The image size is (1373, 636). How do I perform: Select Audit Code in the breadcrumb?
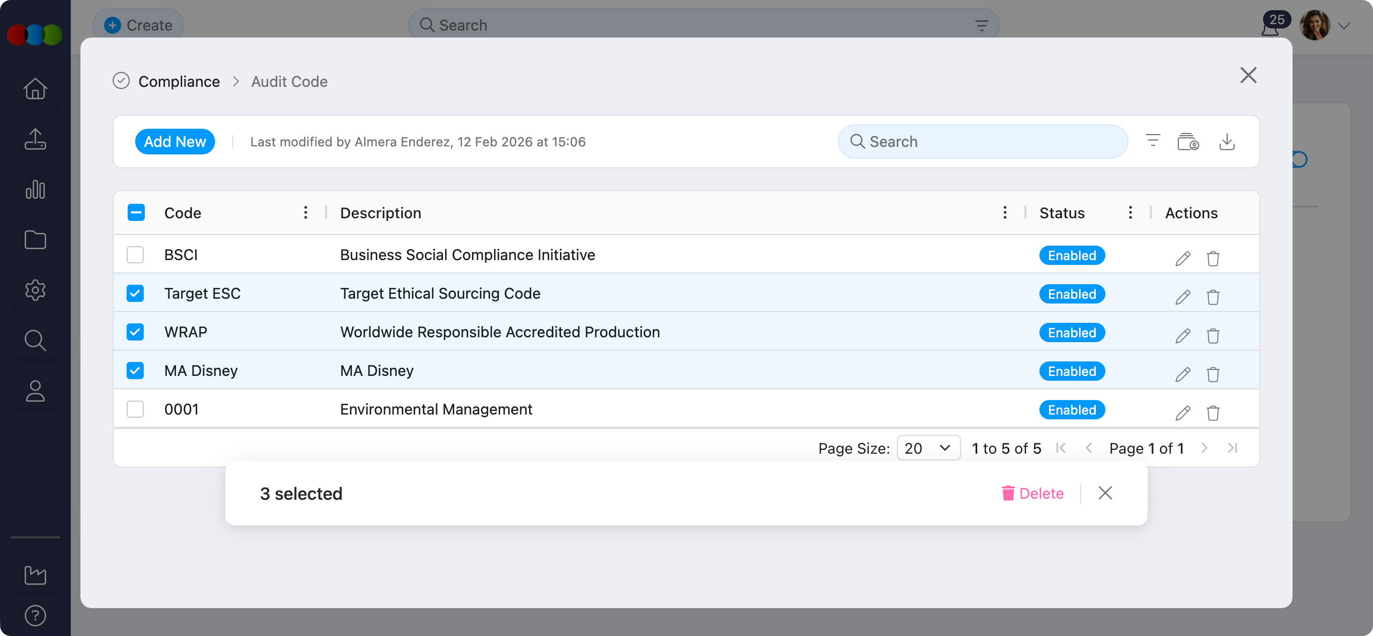tap(289, 82)
